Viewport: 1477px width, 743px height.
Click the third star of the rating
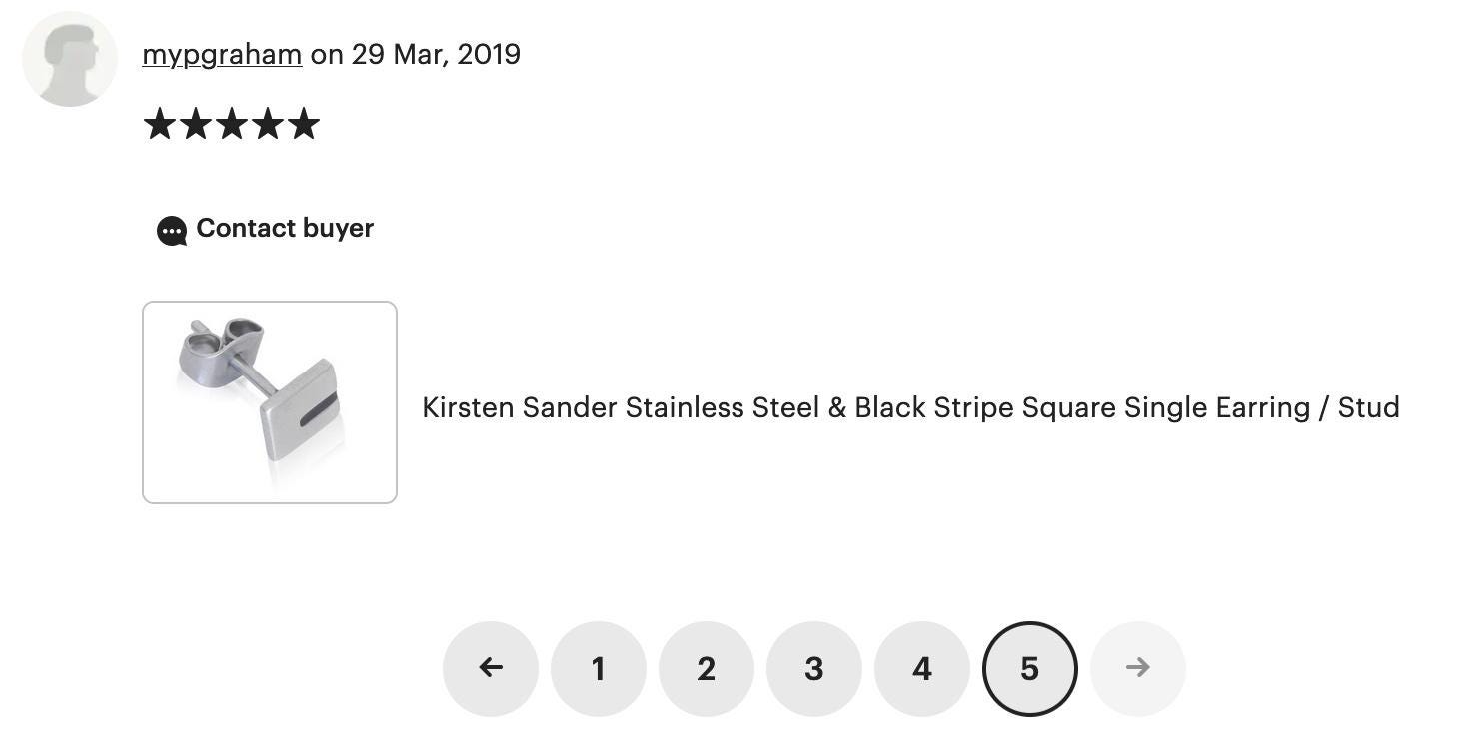click(x=232, y=125)
